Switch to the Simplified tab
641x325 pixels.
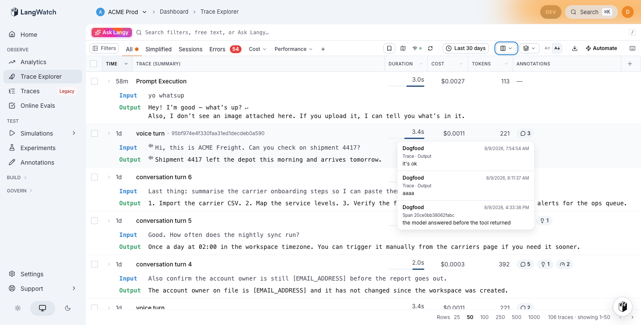click(x=159, y=49)
